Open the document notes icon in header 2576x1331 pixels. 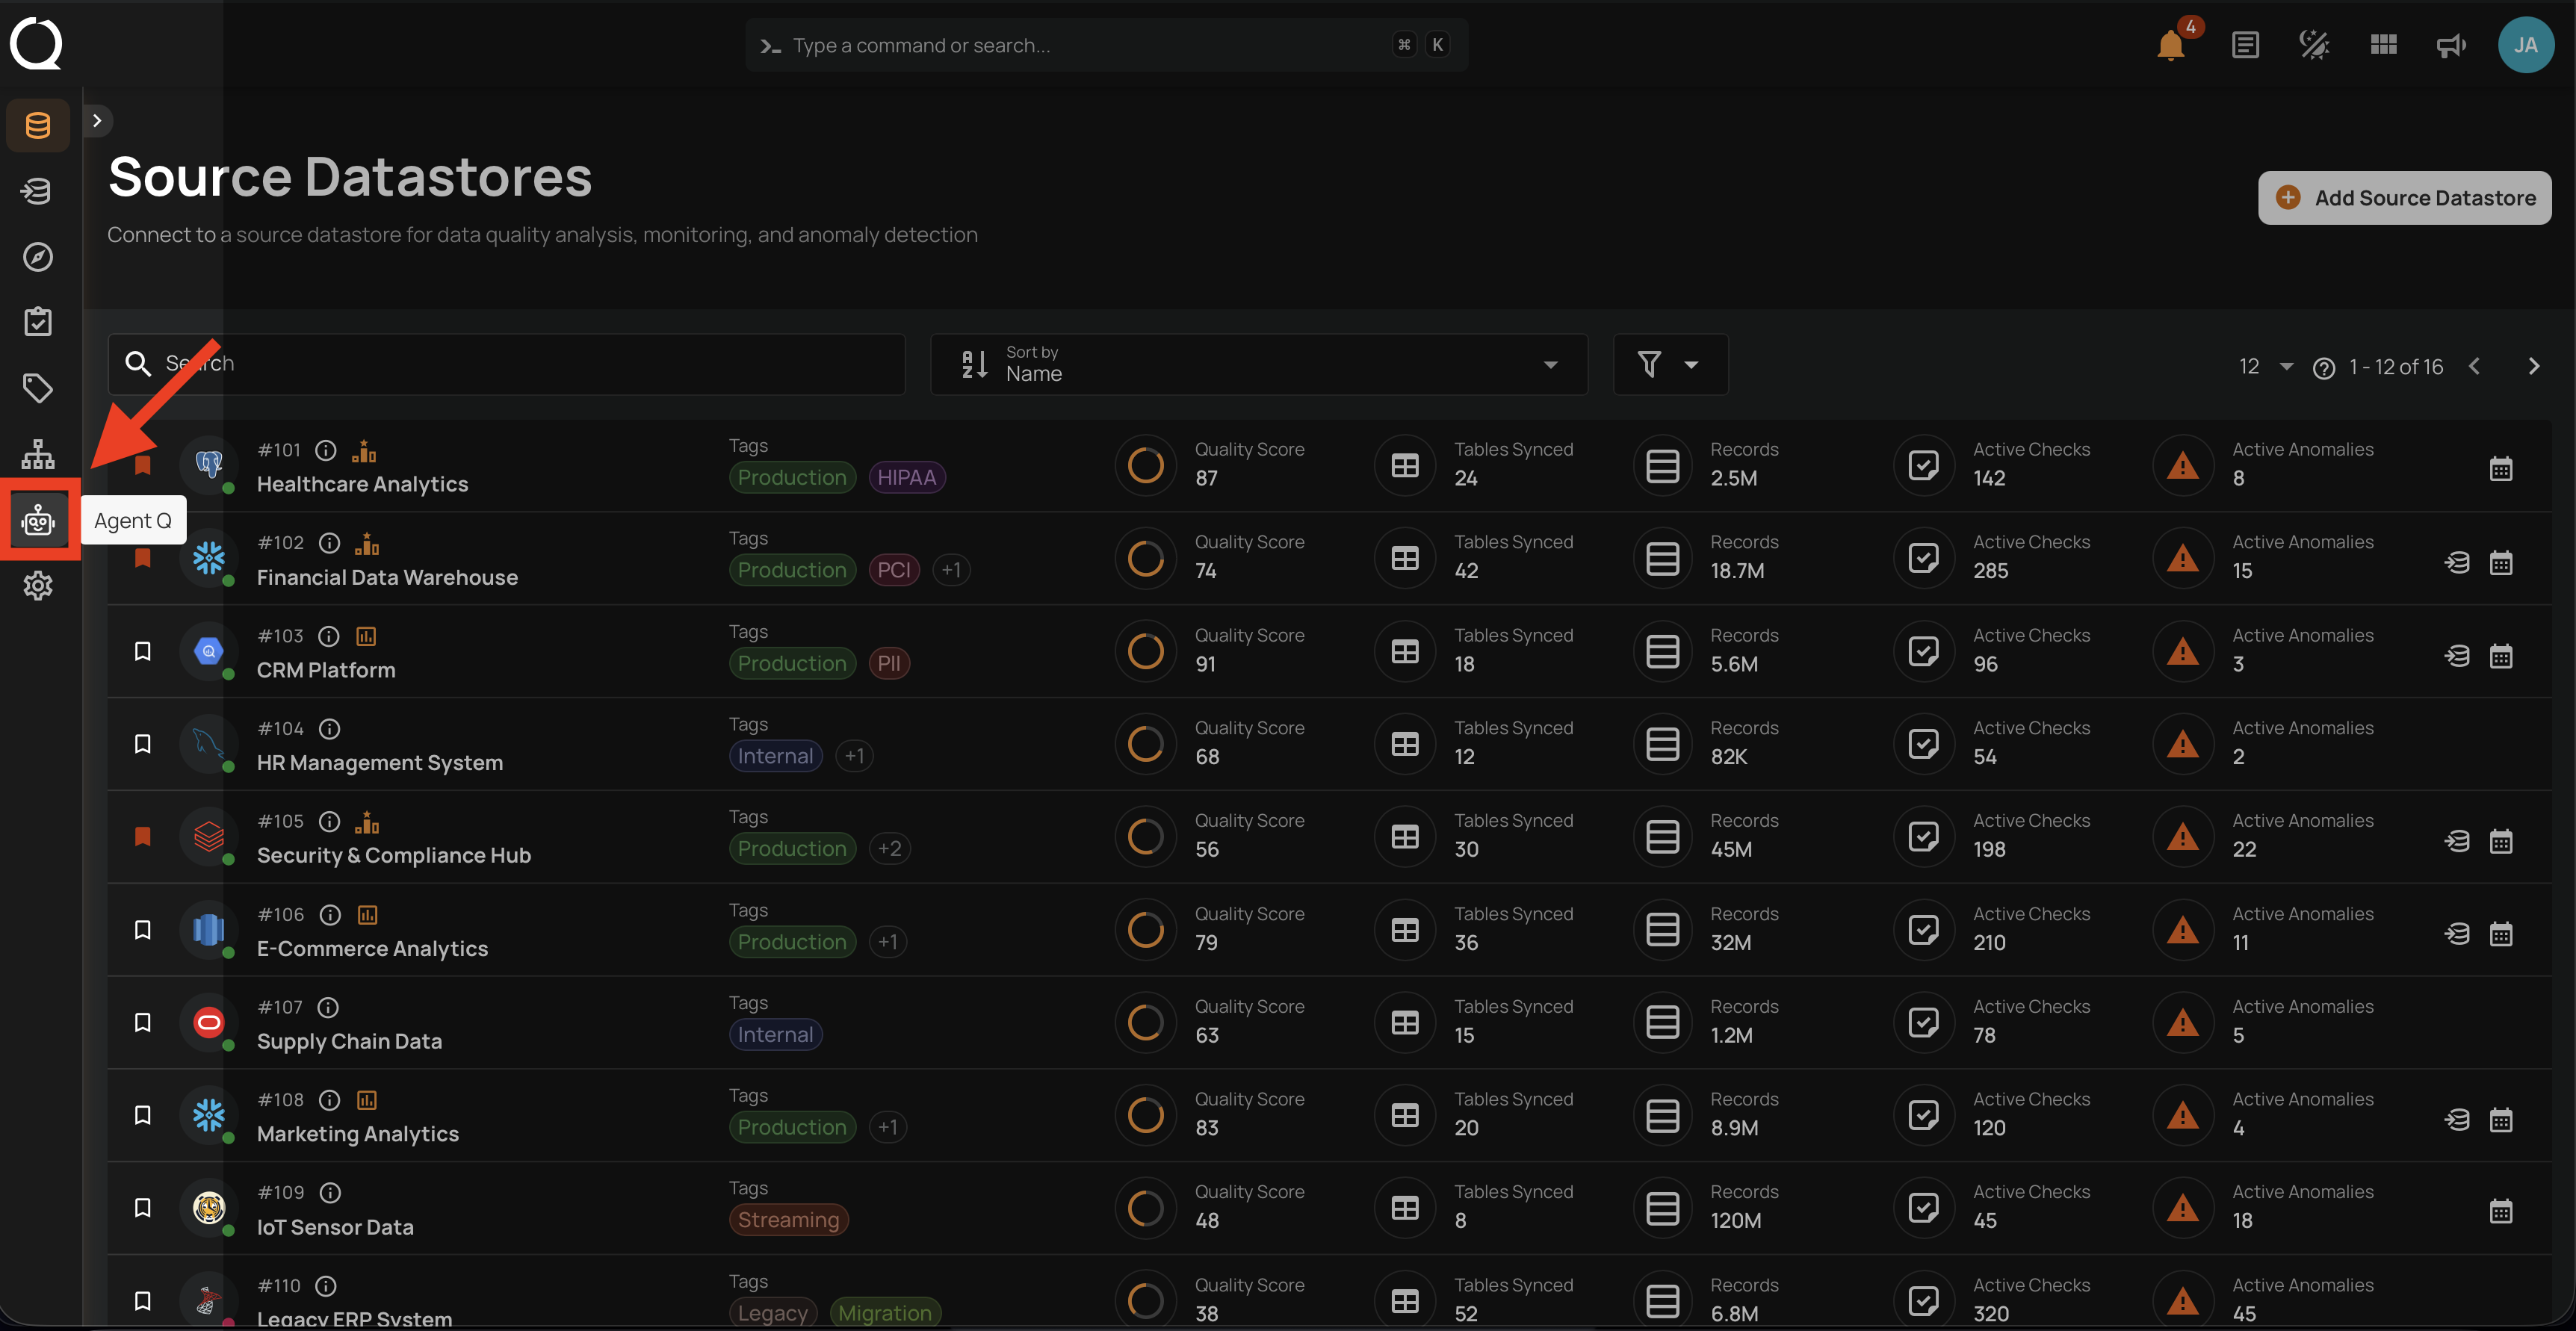(x=2245, y=45)
